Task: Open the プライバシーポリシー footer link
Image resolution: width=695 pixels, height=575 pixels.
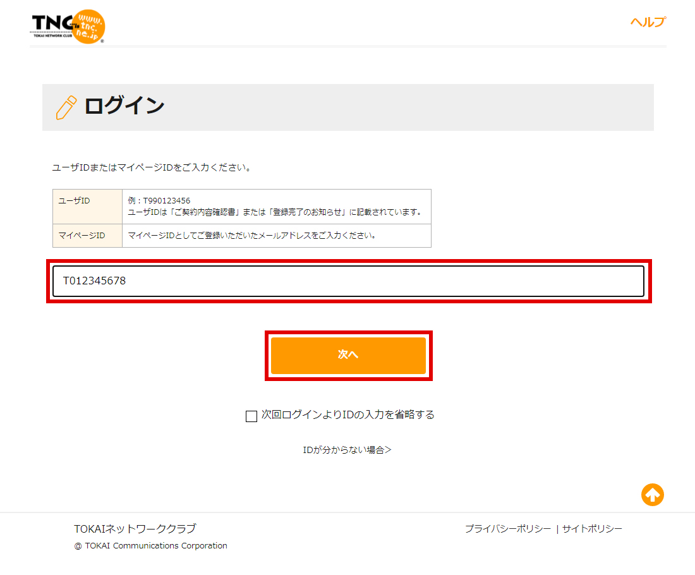Action: click(507, 529)
